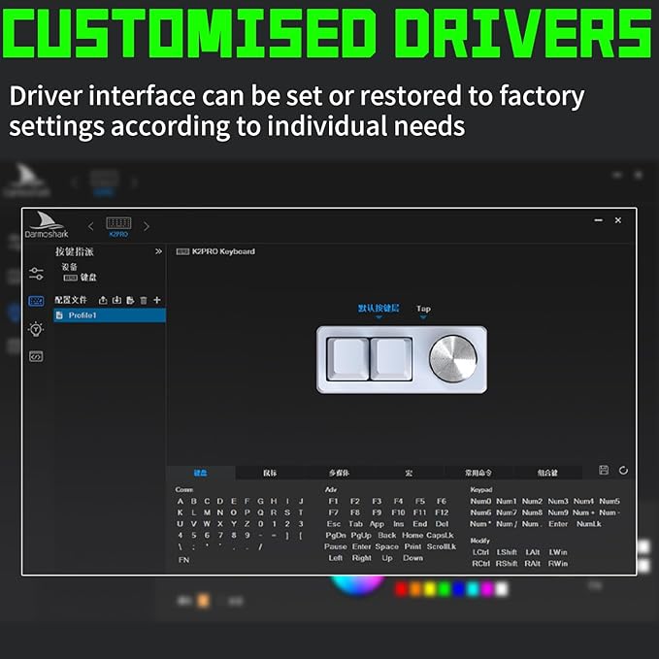The width and height of the screenshot is (659, 659).
Task: Expand the Tap layer dropdown
Action: pyautogui.click(x=423, y=312)
